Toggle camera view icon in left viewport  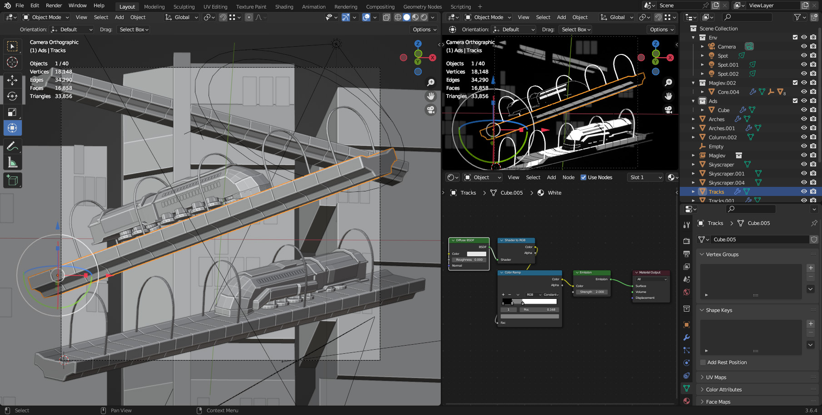pos(430,110)
